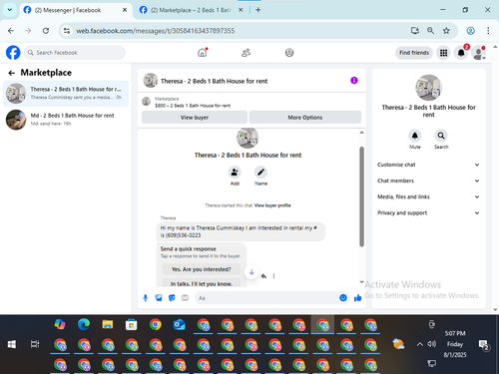This screenshot has width=499, height=374.
Task: Open the $800 listing thumbnail in header
Action: 147,102
